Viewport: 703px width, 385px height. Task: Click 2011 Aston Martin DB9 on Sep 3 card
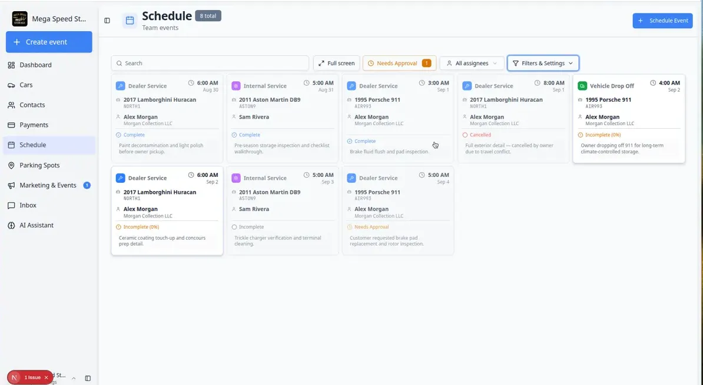270,192
